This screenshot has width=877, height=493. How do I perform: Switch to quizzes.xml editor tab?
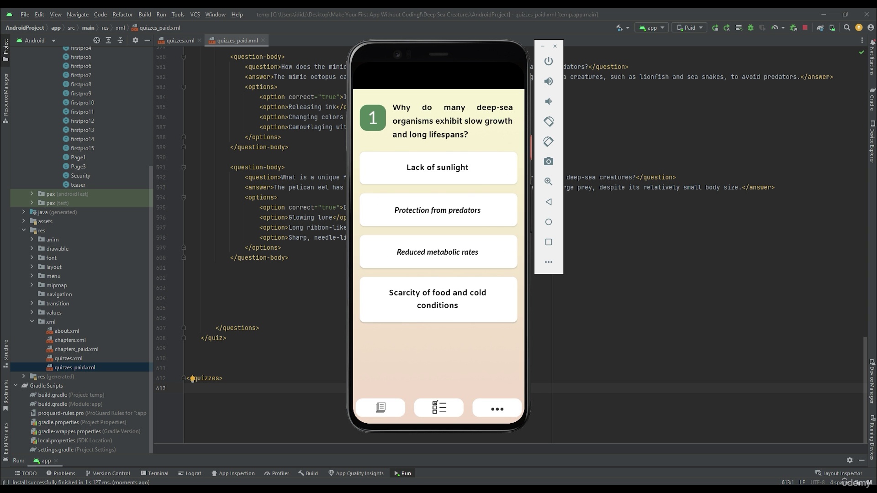[x=180, y=40]
